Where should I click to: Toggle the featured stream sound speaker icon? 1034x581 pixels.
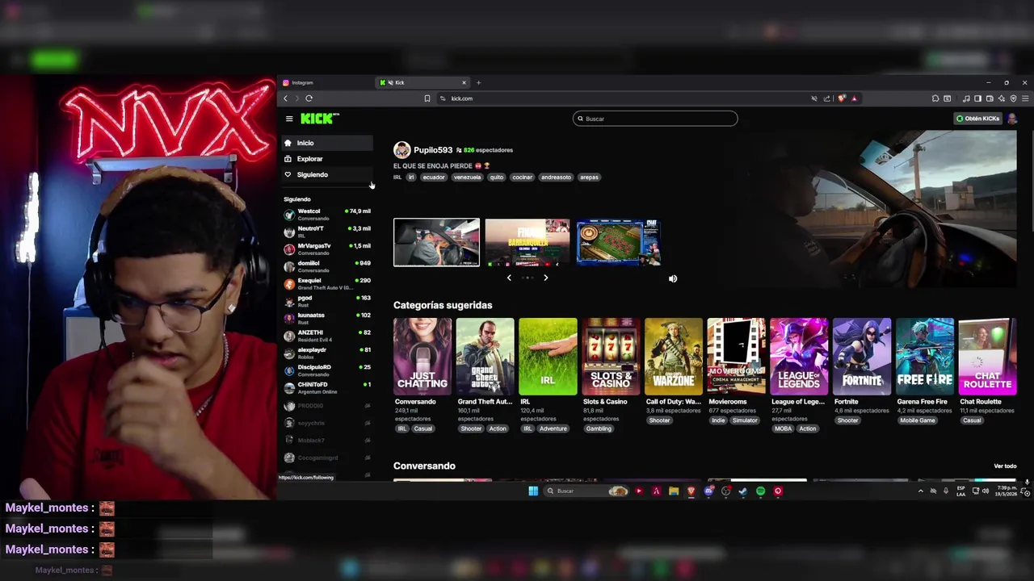pyautogui.click(x=673, y=278)
